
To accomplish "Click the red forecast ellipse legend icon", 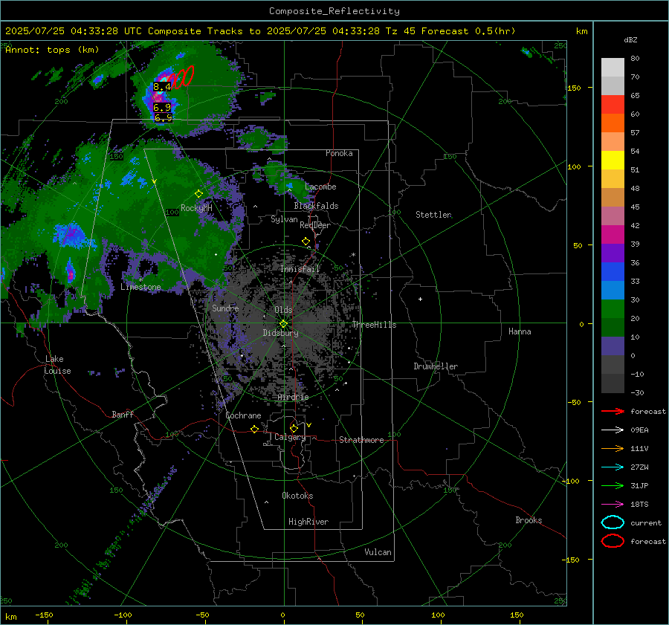I will pyautogui.click(x=613, y=541).
